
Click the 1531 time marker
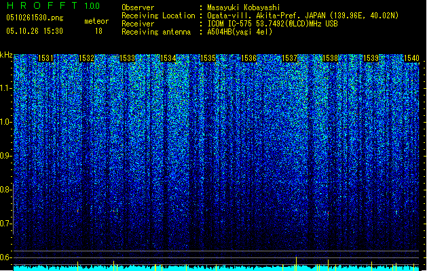45,58
